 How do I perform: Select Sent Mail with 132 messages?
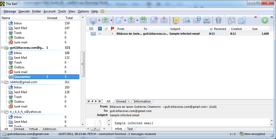pos(20,58)
